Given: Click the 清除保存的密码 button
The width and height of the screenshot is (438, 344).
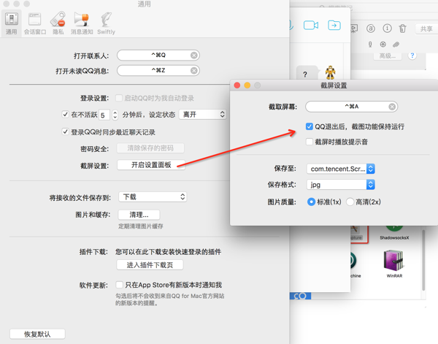Looking at the screenshot, I should (x=150, y=148).
